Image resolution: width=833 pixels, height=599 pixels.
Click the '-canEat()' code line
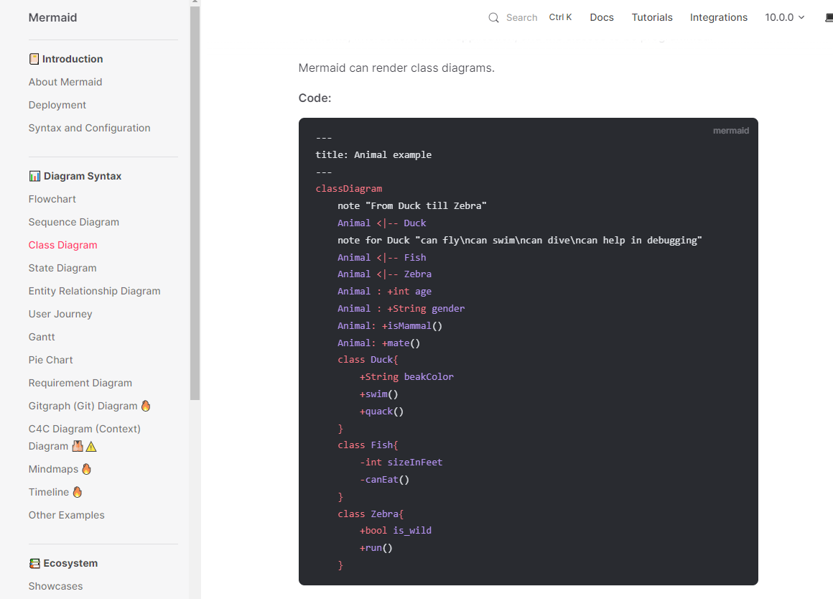(x=385, y=479)
